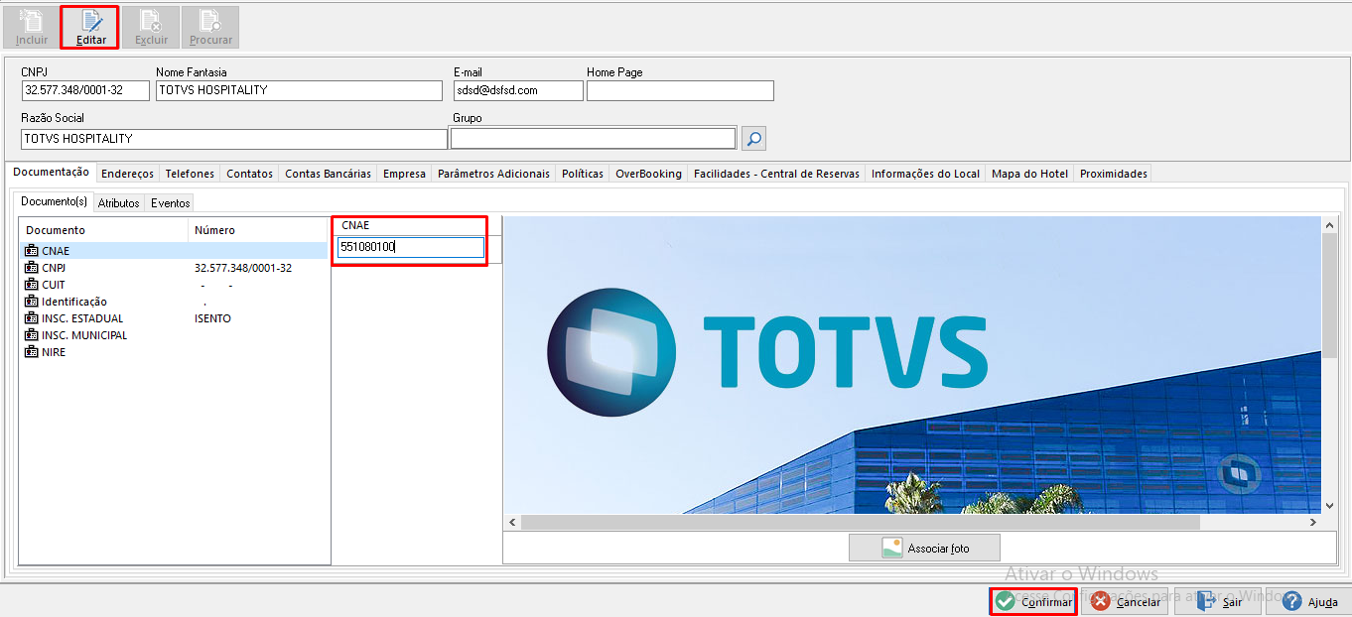The image size is (1352, 617).
Task: Focus the top CNPJ input field
Action: click(x=85, y=90)
